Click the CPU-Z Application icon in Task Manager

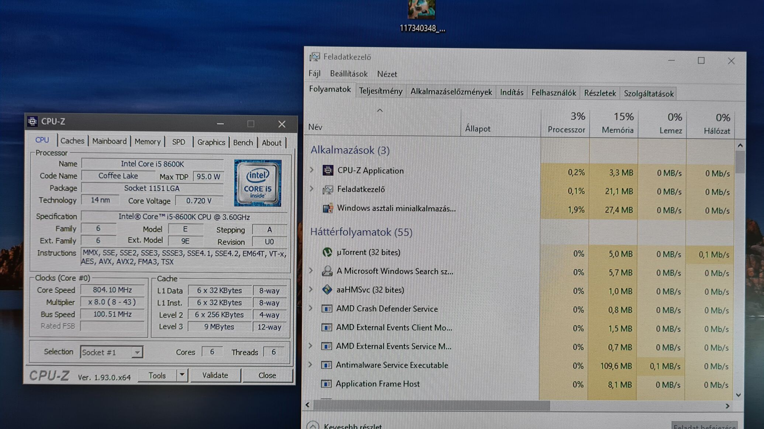tap(328, 170)
